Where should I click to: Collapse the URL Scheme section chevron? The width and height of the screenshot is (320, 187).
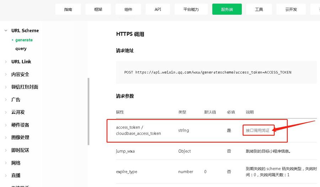click(6, 31)
